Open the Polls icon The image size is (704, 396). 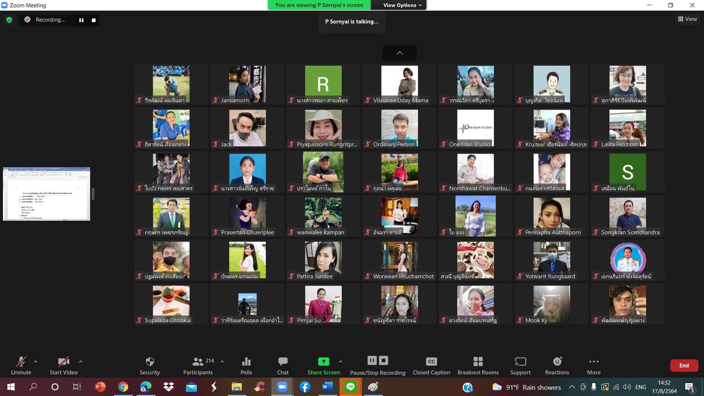(x=246, y=362)
